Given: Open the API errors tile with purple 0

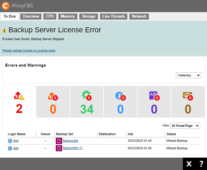Looking at the screenshot, I should pos(154,102).
